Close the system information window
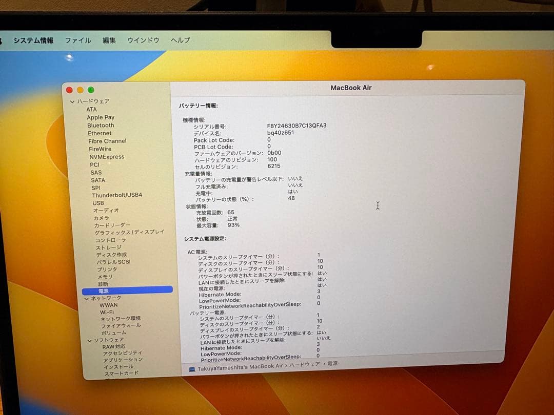This screenshot has height=415, width=554. pos(69,90)
